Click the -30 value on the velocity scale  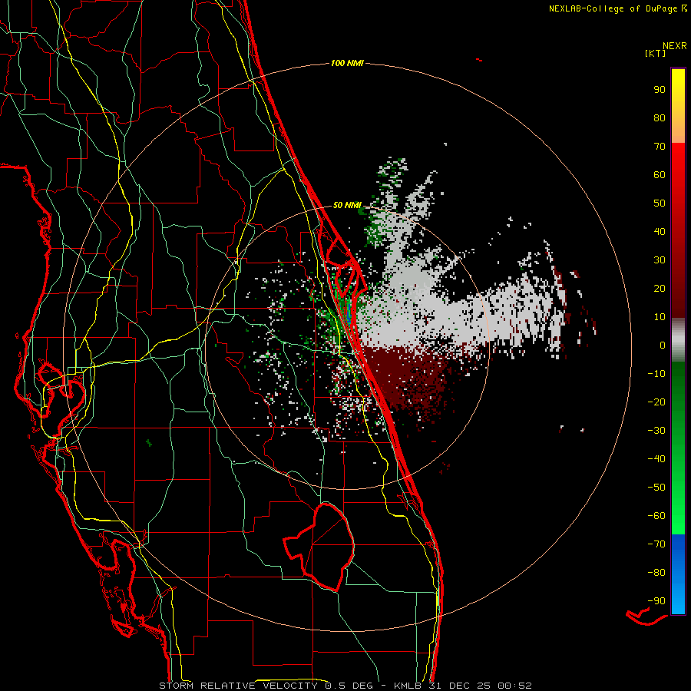[656, 431]
